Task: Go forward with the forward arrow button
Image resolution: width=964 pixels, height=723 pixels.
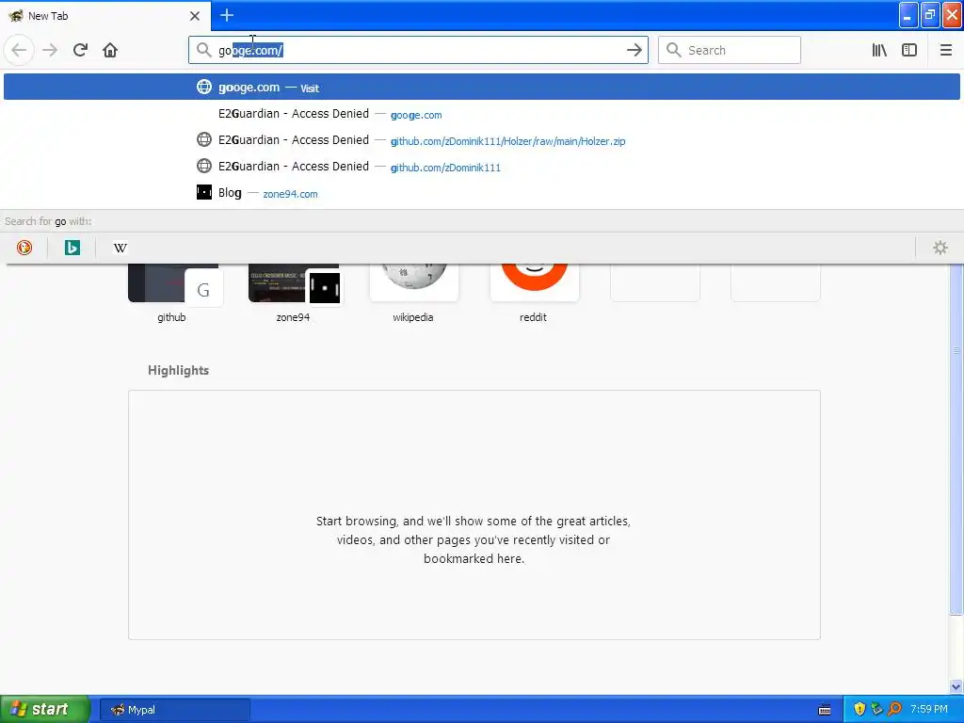Action: pos(50,50)
